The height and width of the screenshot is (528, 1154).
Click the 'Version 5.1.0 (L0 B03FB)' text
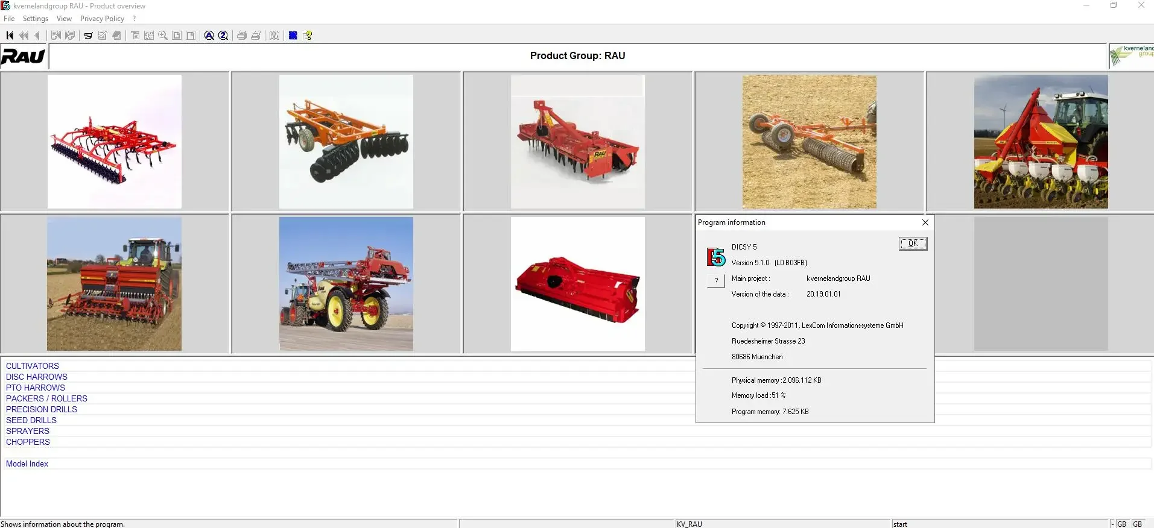769,263
